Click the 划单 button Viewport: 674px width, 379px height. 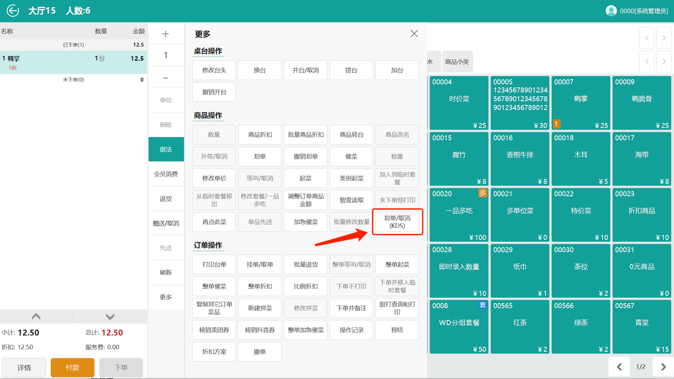pyautogui.click(x=260, y=156)
